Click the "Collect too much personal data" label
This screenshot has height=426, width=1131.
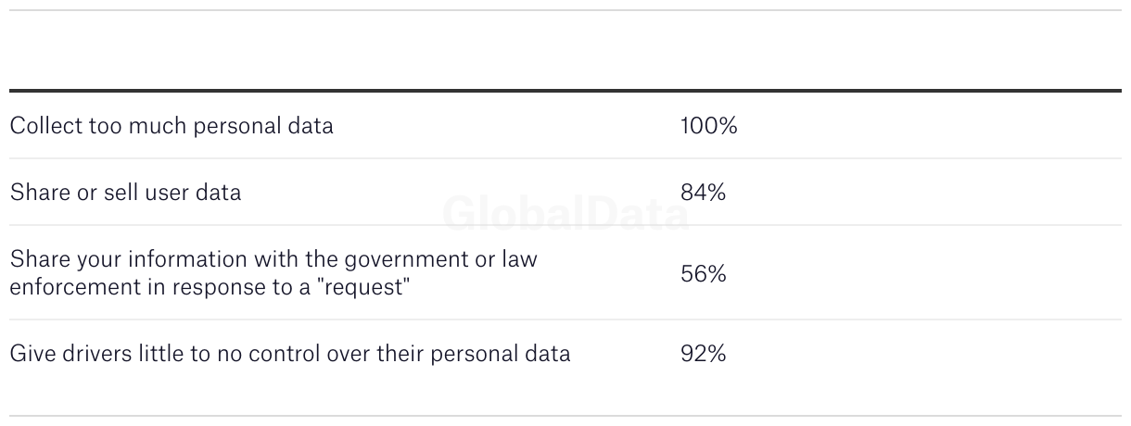[x=172, y=126]
